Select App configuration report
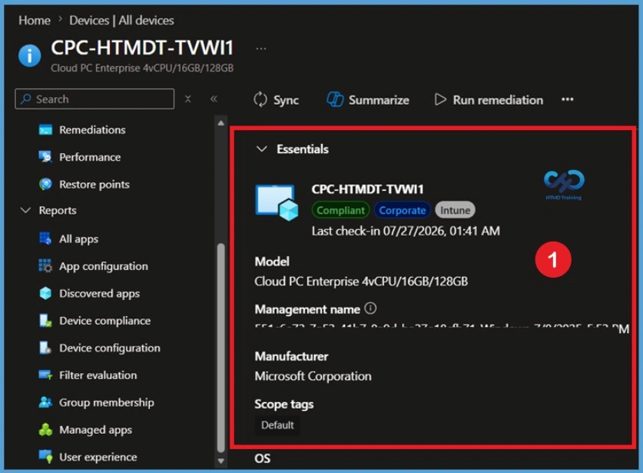This screenshot has width=643, height=473. click(x=104, y=266)
